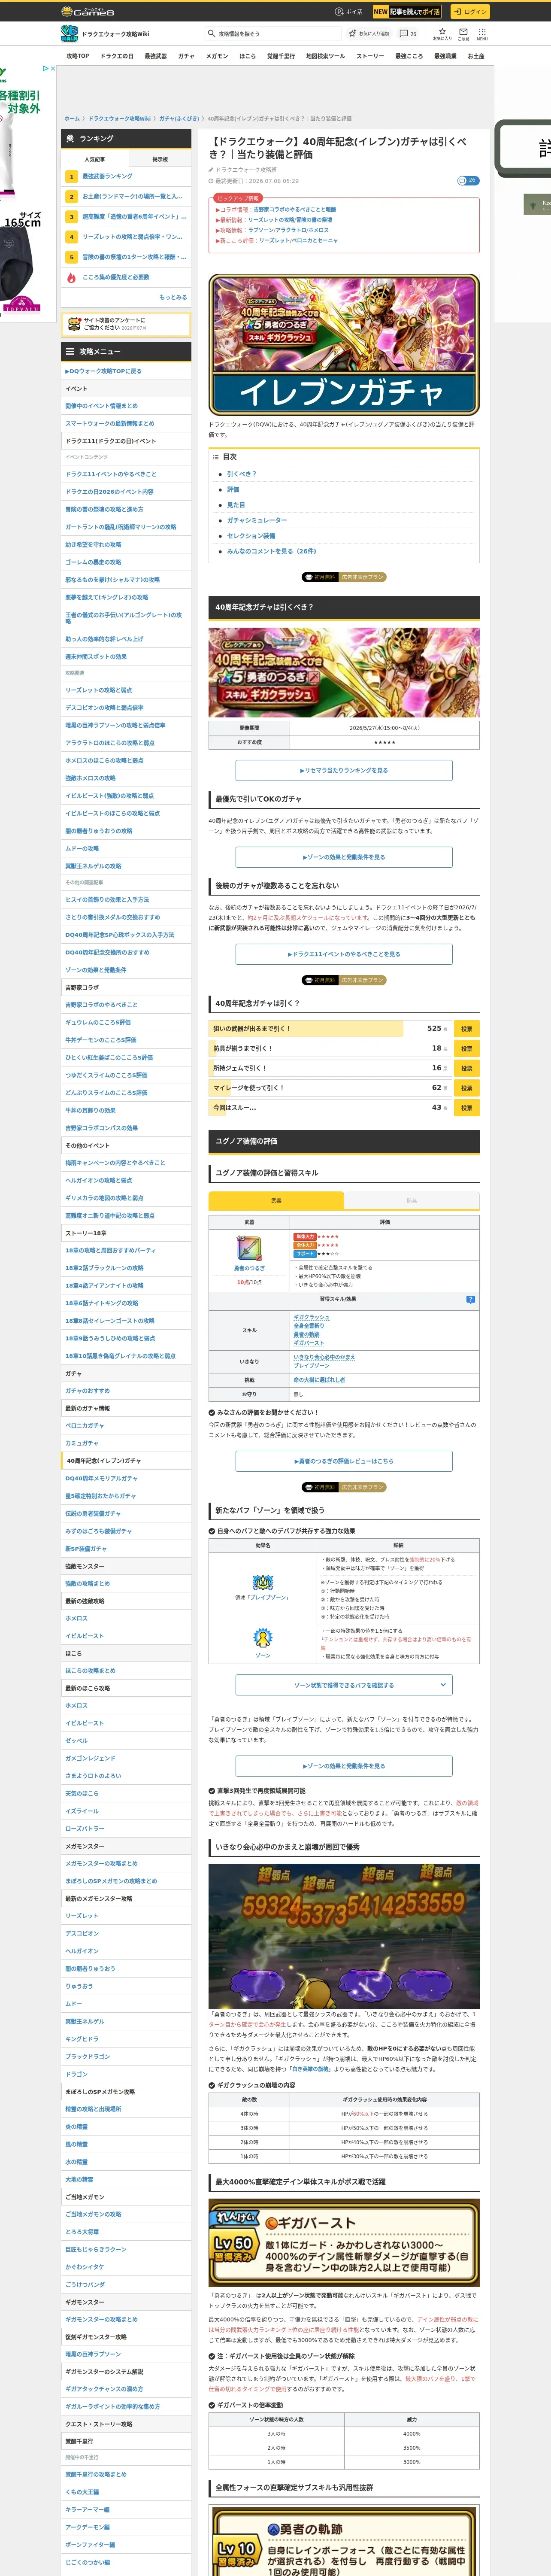Click the crown icon beside ランキング

point(70,139)
